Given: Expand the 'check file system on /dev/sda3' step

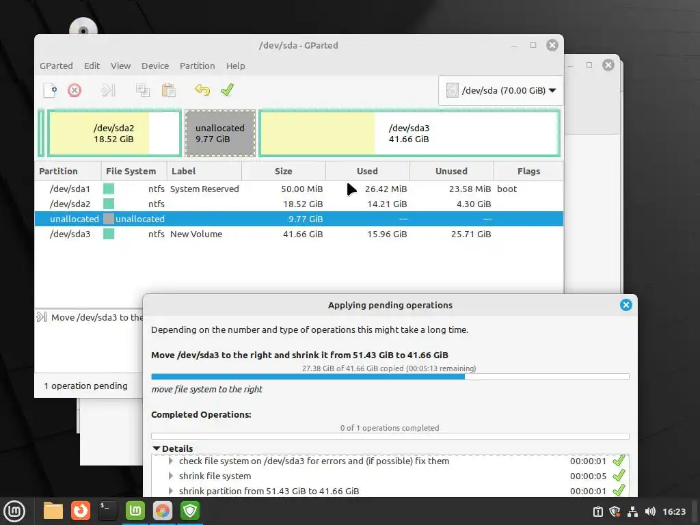Looking at the screenshot, I should click(x=170, y=461).
